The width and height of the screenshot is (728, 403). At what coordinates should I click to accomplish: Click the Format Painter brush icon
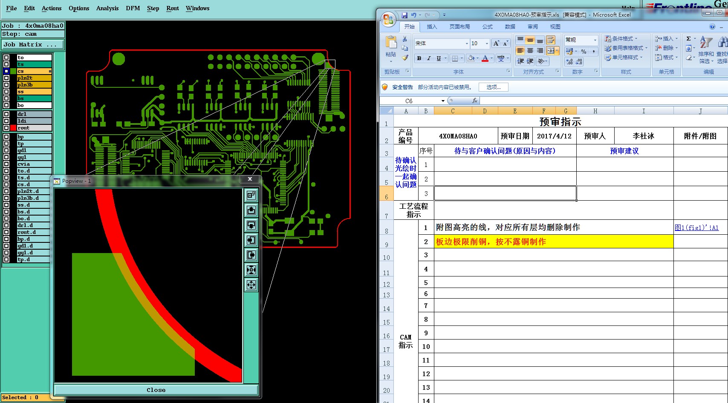point(404,58)
